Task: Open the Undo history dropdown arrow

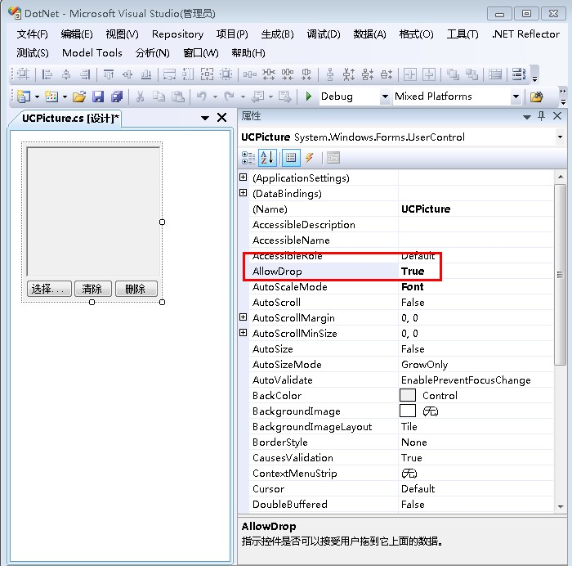Action: click(215, 97)
